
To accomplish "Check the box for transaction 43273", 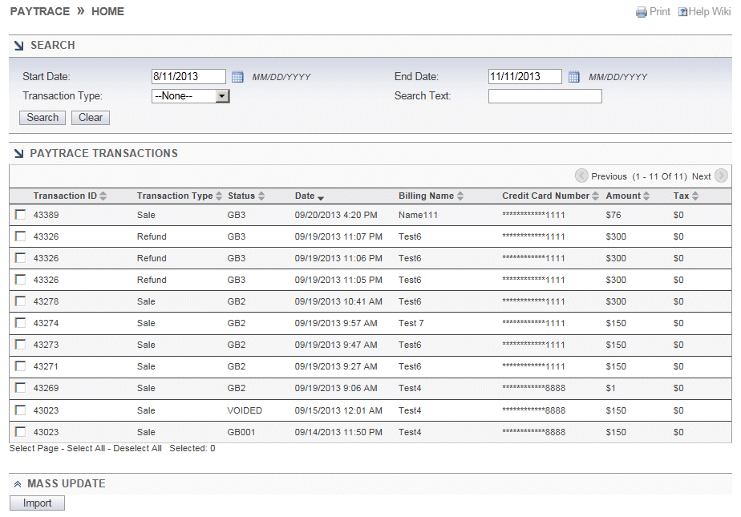I will click(x=20, y=345).
